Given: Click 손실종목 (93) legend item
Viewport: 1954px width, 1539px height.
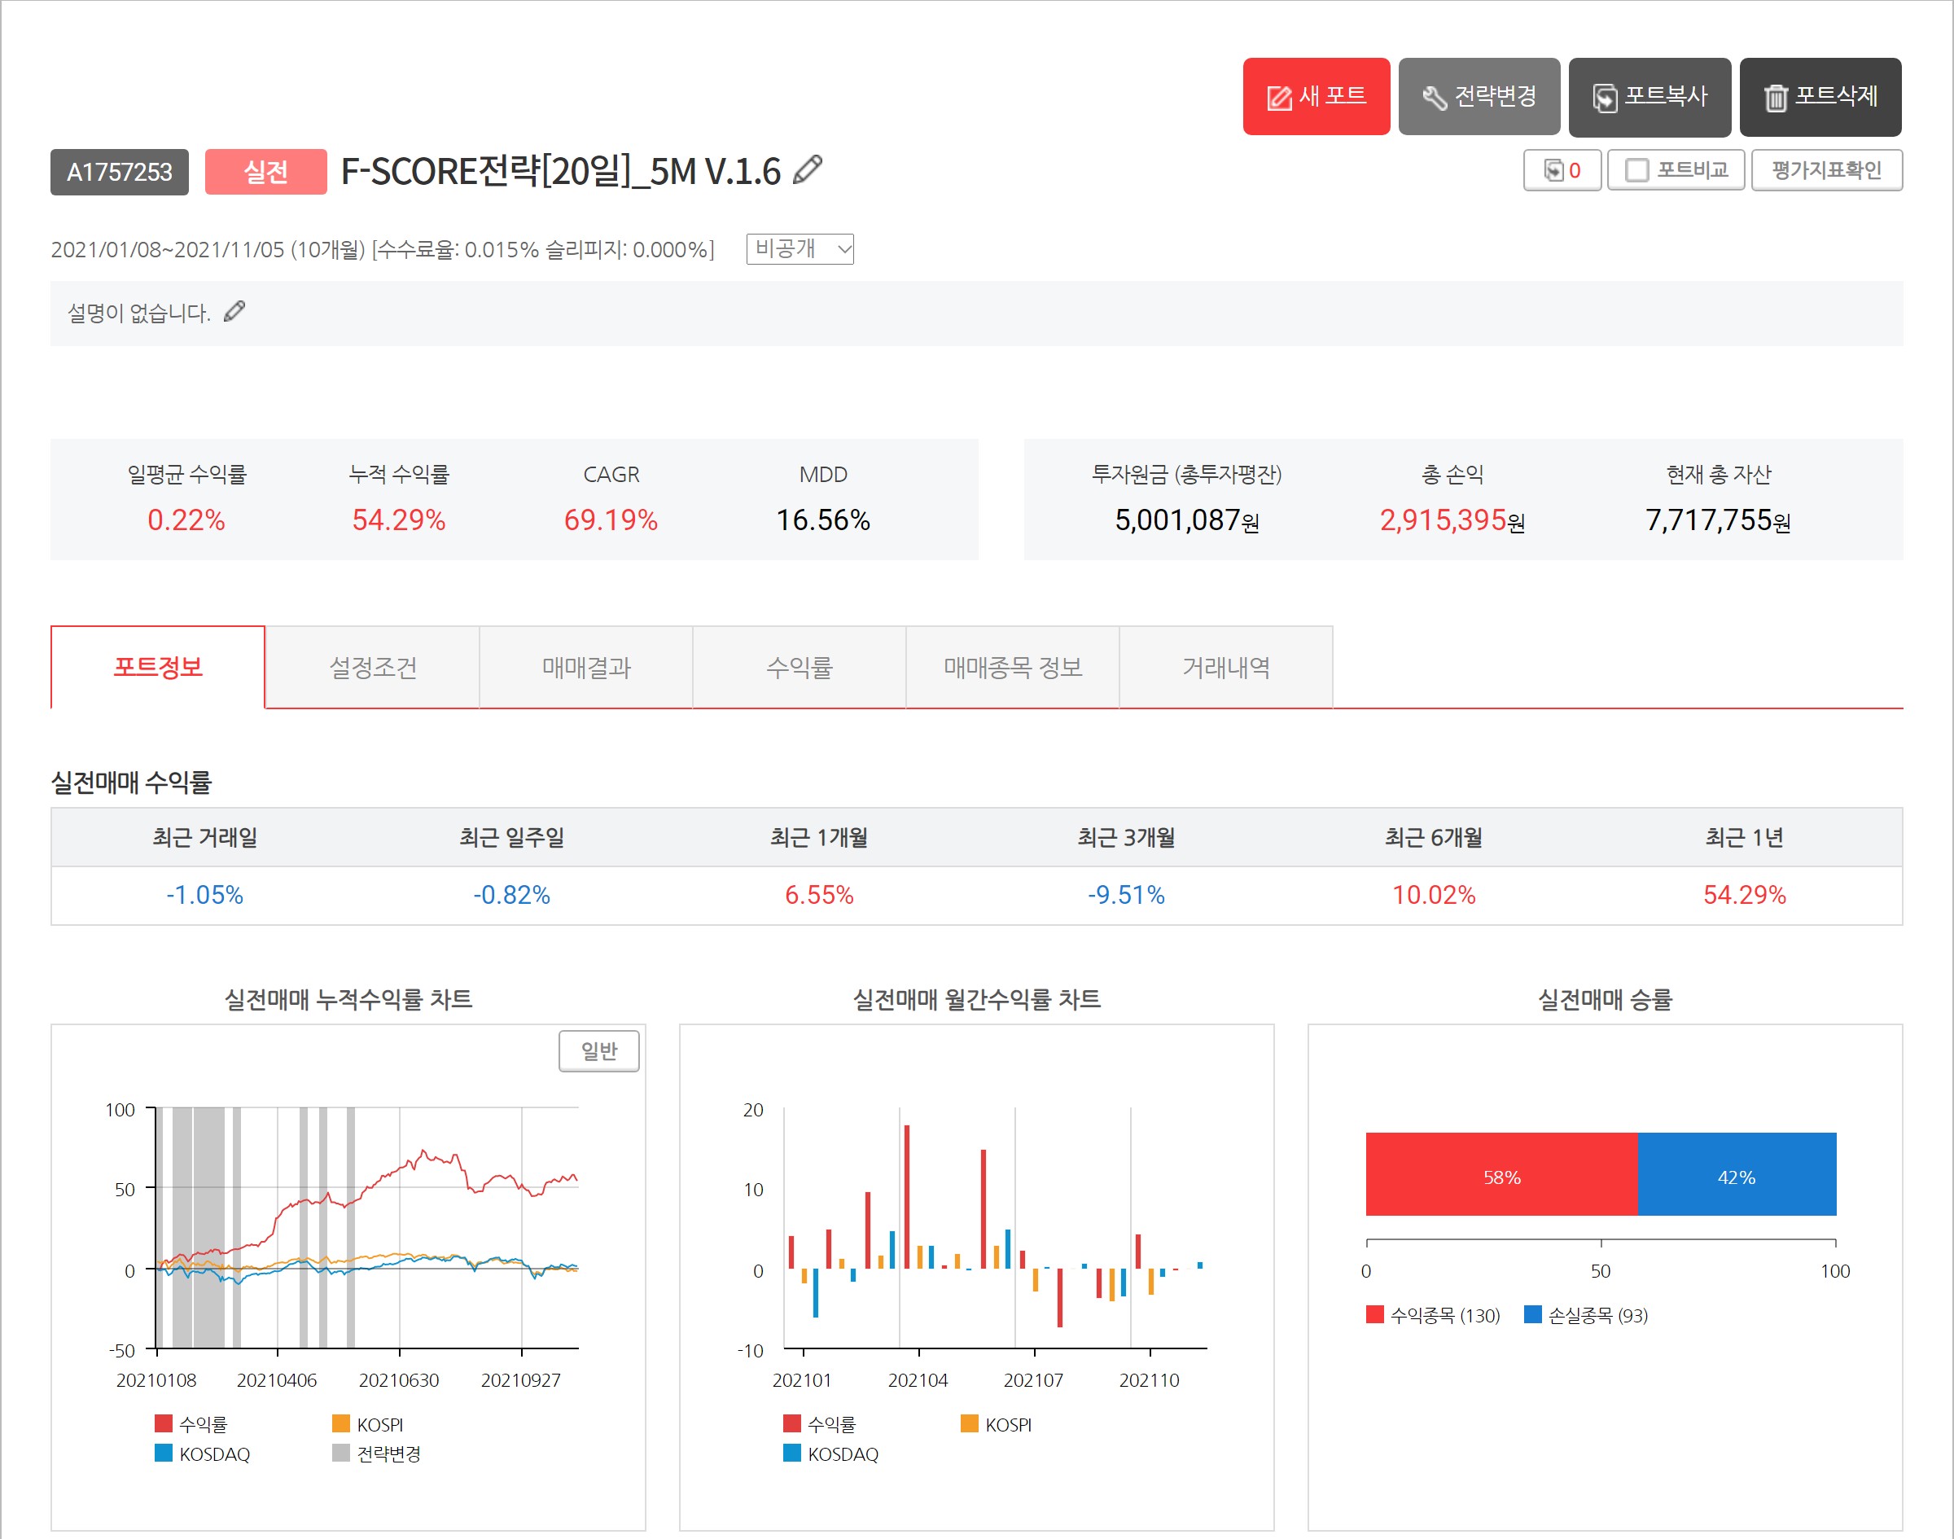Looking at the screenshot, I should (1587, 1314).
